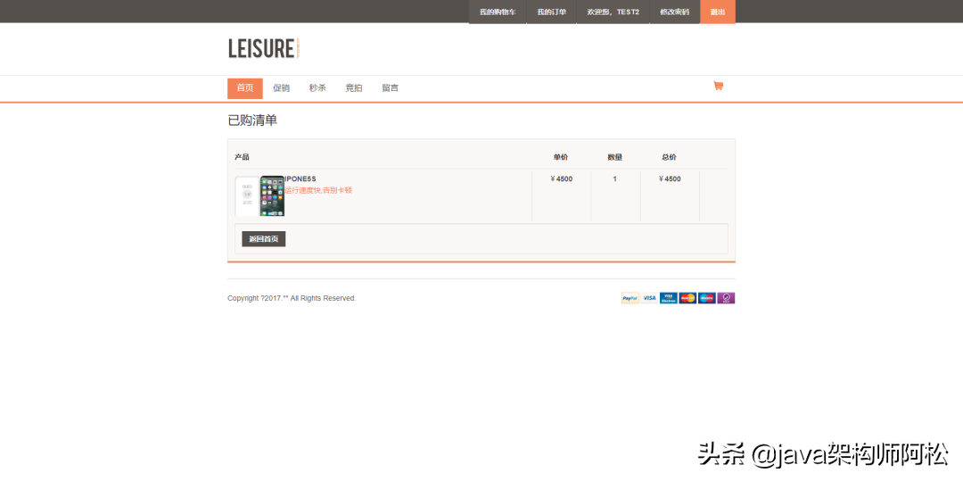Open 我的订单 in top bar

[551, 12]
